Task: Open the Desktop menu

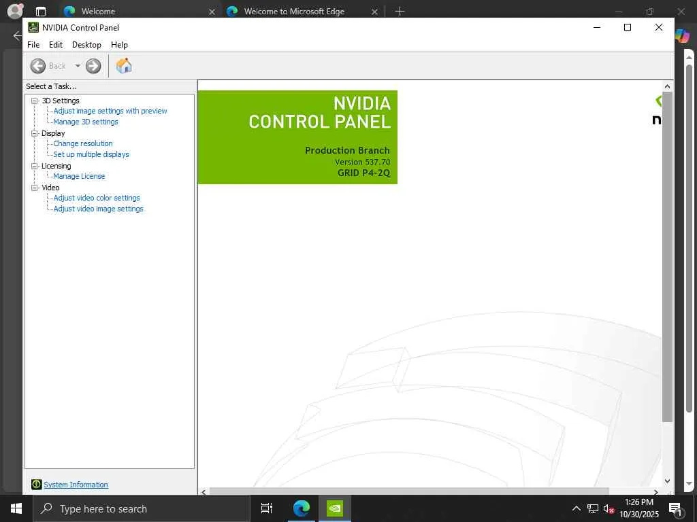Action: (86, 45)
